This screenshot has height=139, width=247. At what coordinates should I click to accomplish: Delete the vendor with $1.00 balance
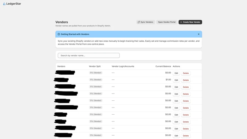[186, 80]
